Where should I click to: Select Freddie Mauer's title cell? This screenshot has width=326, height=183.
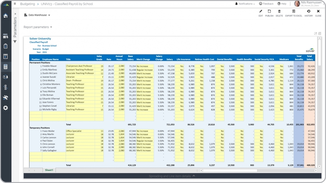80,66
